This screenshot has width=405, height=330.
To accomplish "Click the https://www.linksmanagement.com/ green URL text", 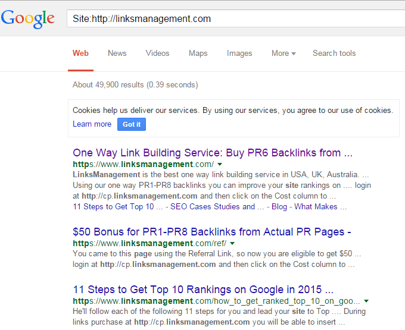I will [144, 164].
